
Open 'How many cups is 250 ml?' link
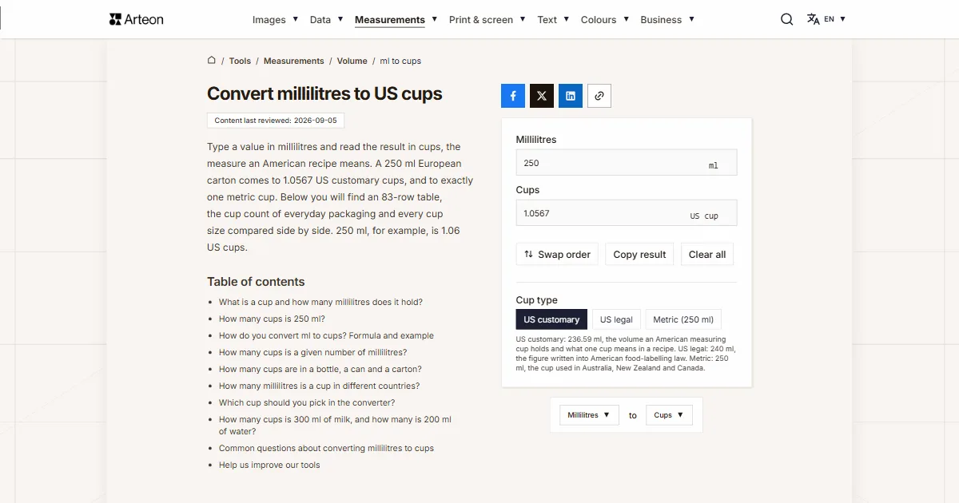[x=272, y=319]
